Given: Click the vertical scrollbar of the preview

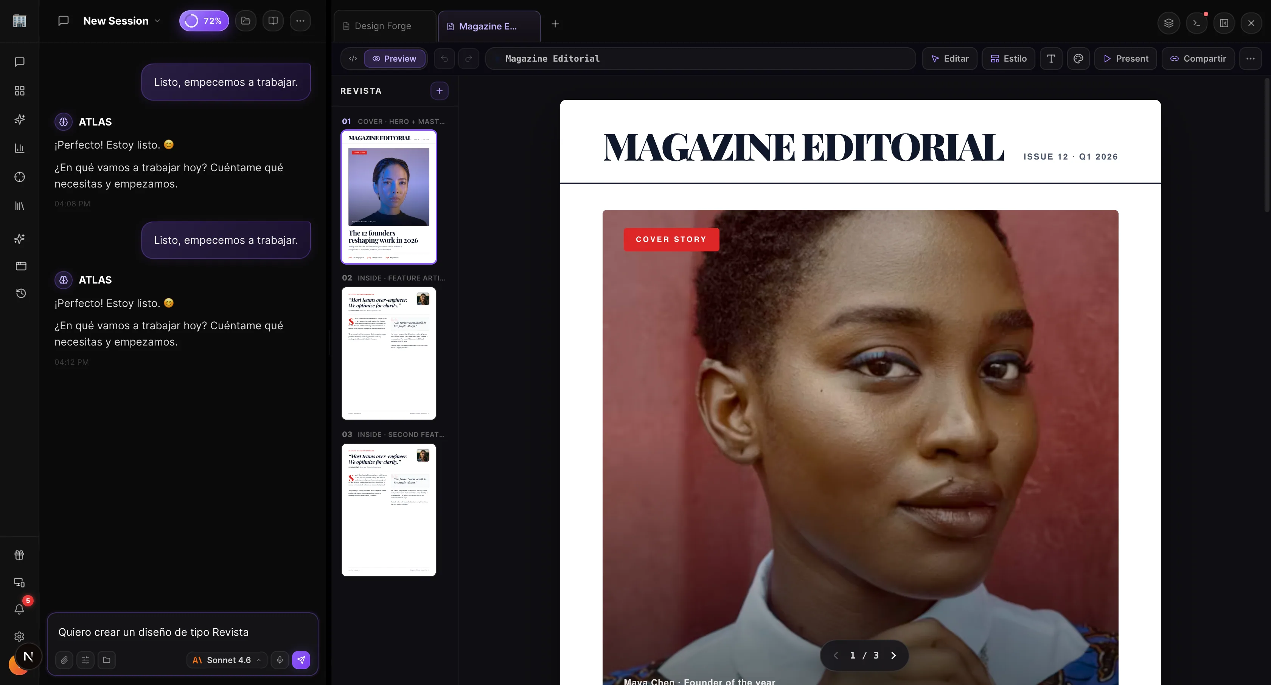Looking at the screenshot, I should [x=1267, y=146].
